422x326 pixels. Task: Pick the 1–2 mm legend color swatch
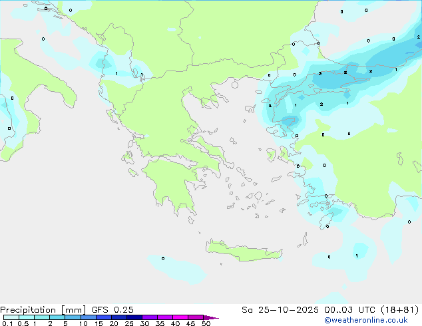[42, 317]
